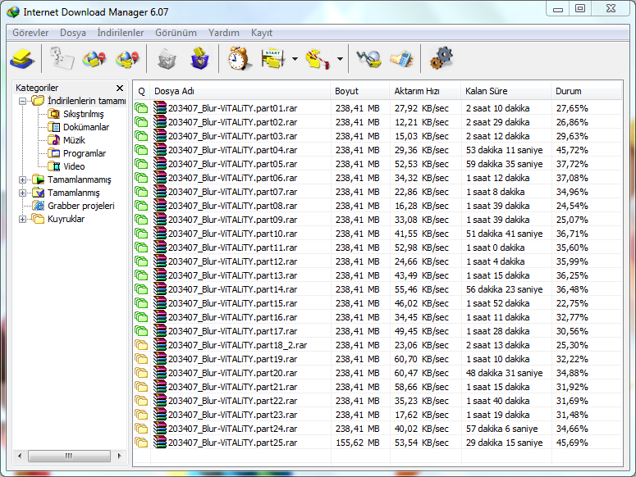The height and width of the screenshot is (477, 636).
Task: Click the 29 dakika 15 saniye time cell
Action: tap(504, 443)
